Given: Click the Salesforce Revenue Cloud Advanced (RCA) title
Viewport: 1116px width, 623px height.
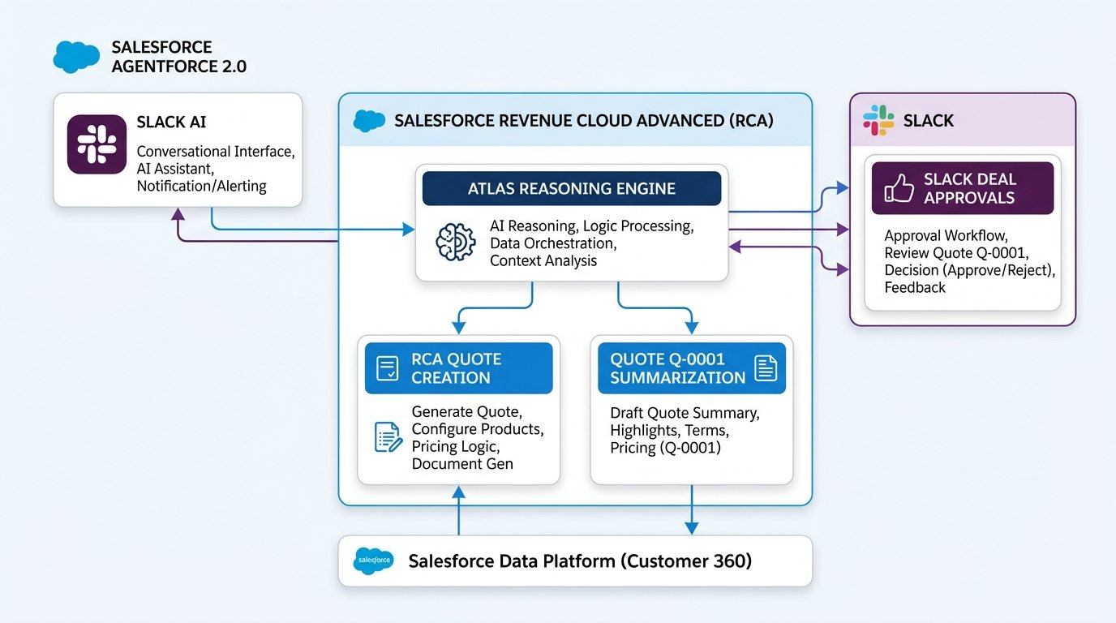Looking at the screenshot, I should click(x=584, y=121).
